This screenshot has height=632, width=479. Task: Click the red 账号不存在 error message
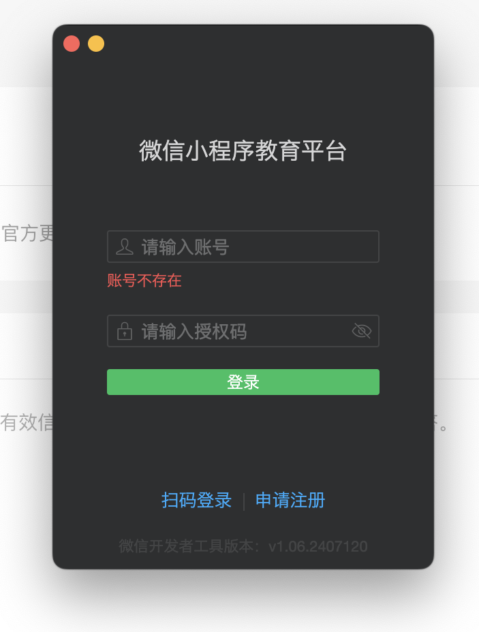144,281
